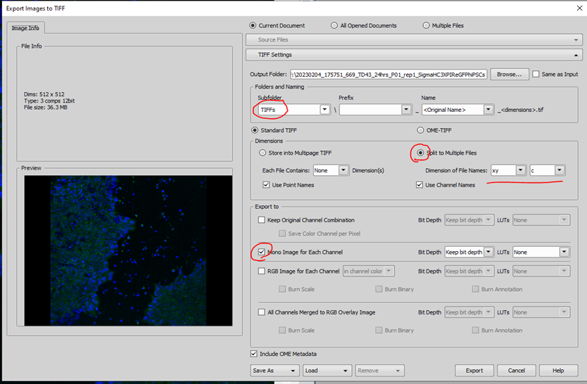Choose Store into Multipage TIFF
Viewport: 587px width, 384px height.
point(263,153)
